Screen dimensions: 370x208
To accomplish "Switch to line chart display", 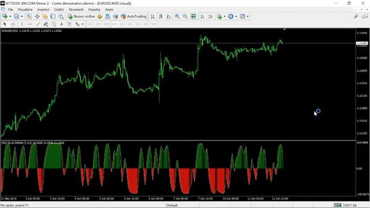I will pos(169,16).
